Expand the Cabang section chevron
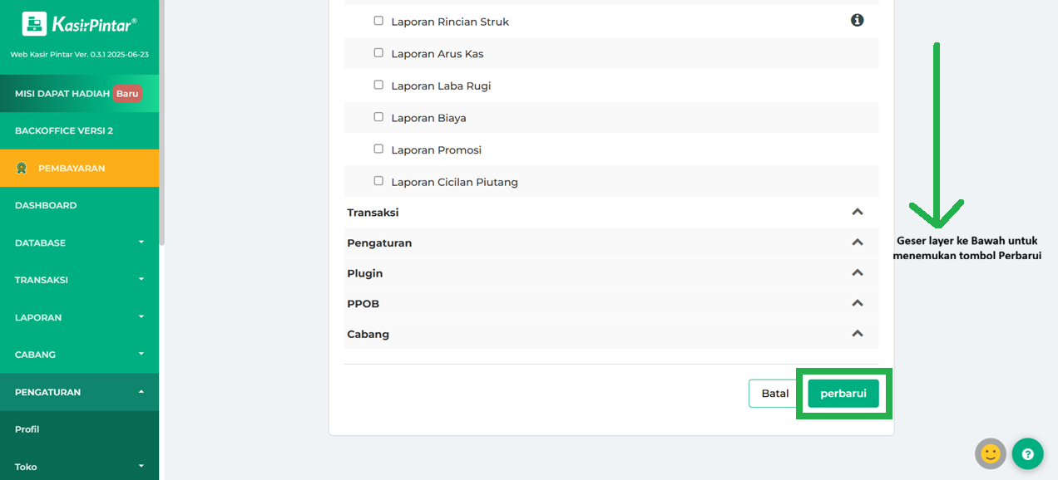The width and height of the screenshot is (1058, 480). (x=858, y=333)
